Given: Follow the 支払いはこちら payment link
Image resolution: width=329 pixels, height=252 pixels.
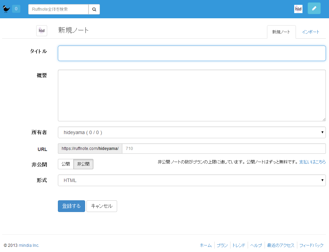Looking at the screenshot, I should click(312, 162).
